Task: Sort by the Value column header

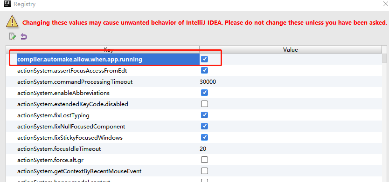Action: click(x=290, y=49)
